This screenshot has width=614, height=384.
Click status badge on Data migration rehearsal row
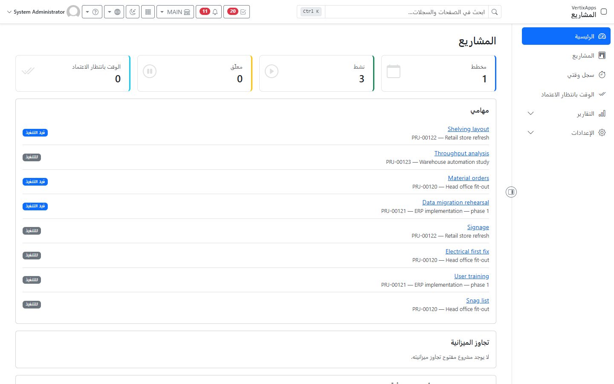click(x=35, y=206)
